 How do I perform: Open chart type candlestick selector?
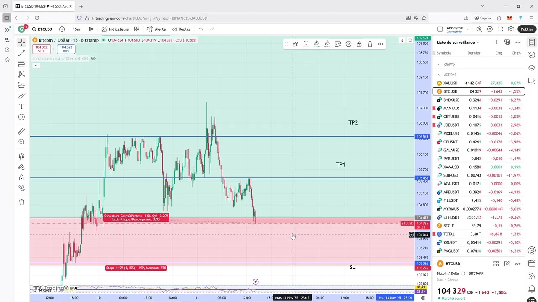91,29
